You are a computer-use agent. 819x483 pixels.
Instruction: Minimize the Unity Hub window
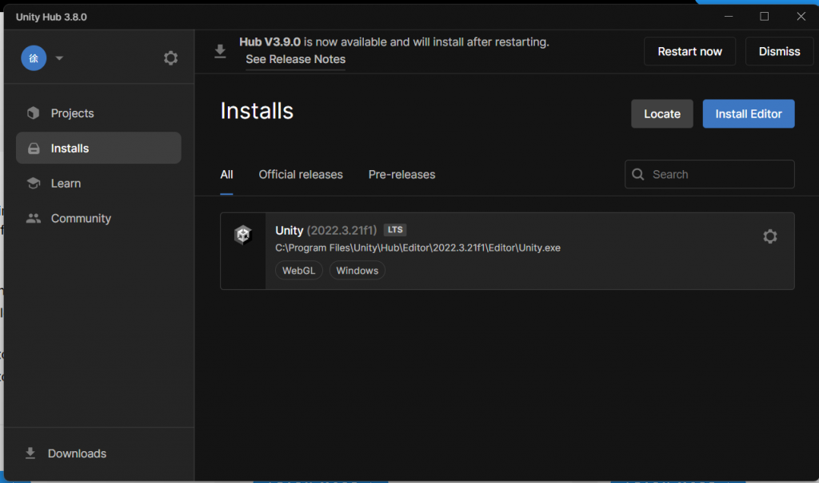click(x=728, y=17)
